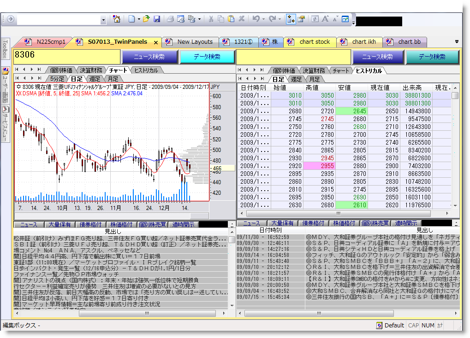Go to last record beside left 5分足 tab
This screenshot has height=338, width=470.
point(39,78)
